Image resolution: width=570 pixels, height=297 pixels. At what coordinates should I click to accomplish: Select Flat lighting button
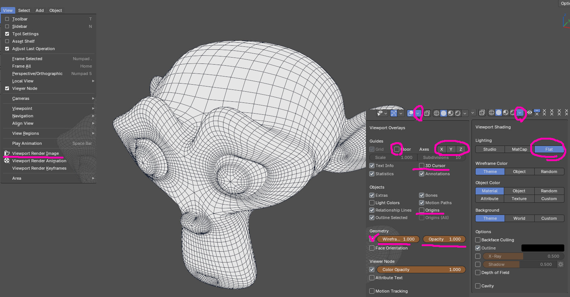pos(549,149)
